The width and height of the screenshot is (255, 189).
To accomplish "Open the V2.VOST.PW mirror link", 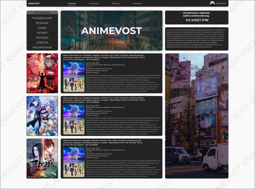I will (x=197, y=20).
